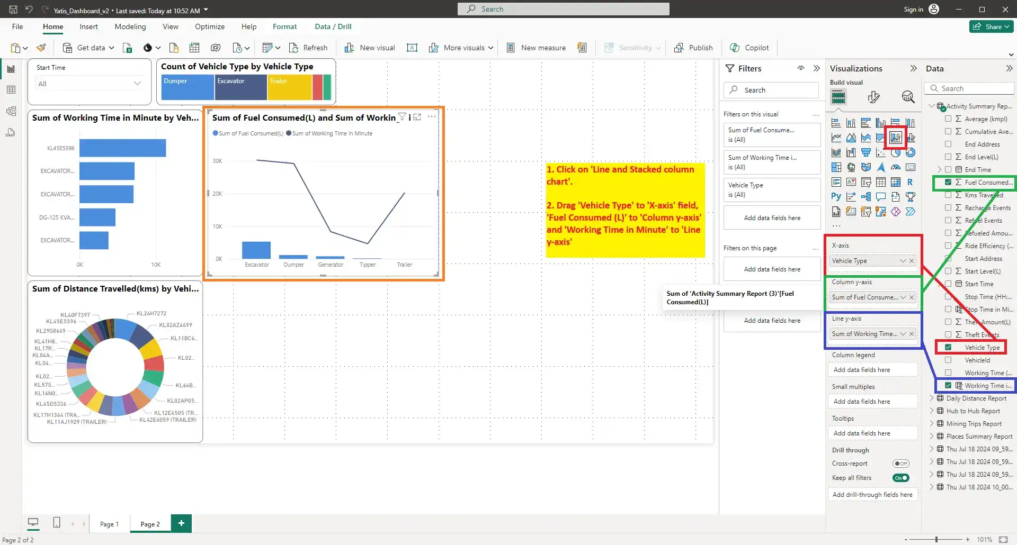The image size is (1017, 545).
Task: Turn off the Keep all filters toggle
Action: (x=900, y=478)
